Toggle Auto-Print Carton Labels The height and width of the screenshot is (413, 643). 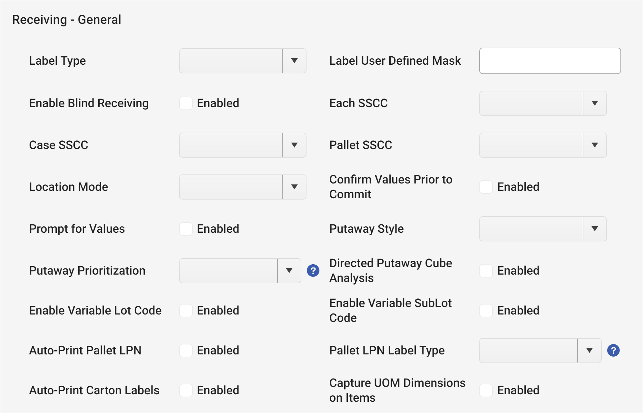click(x=186, y=390)
